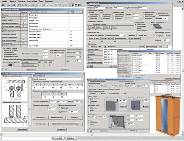Open the Количество интервалов dropdown
184x141 pixels.
(13, 65)
